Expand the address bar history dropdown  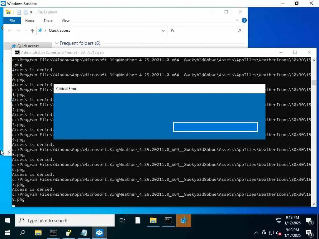tap(163, 31)
